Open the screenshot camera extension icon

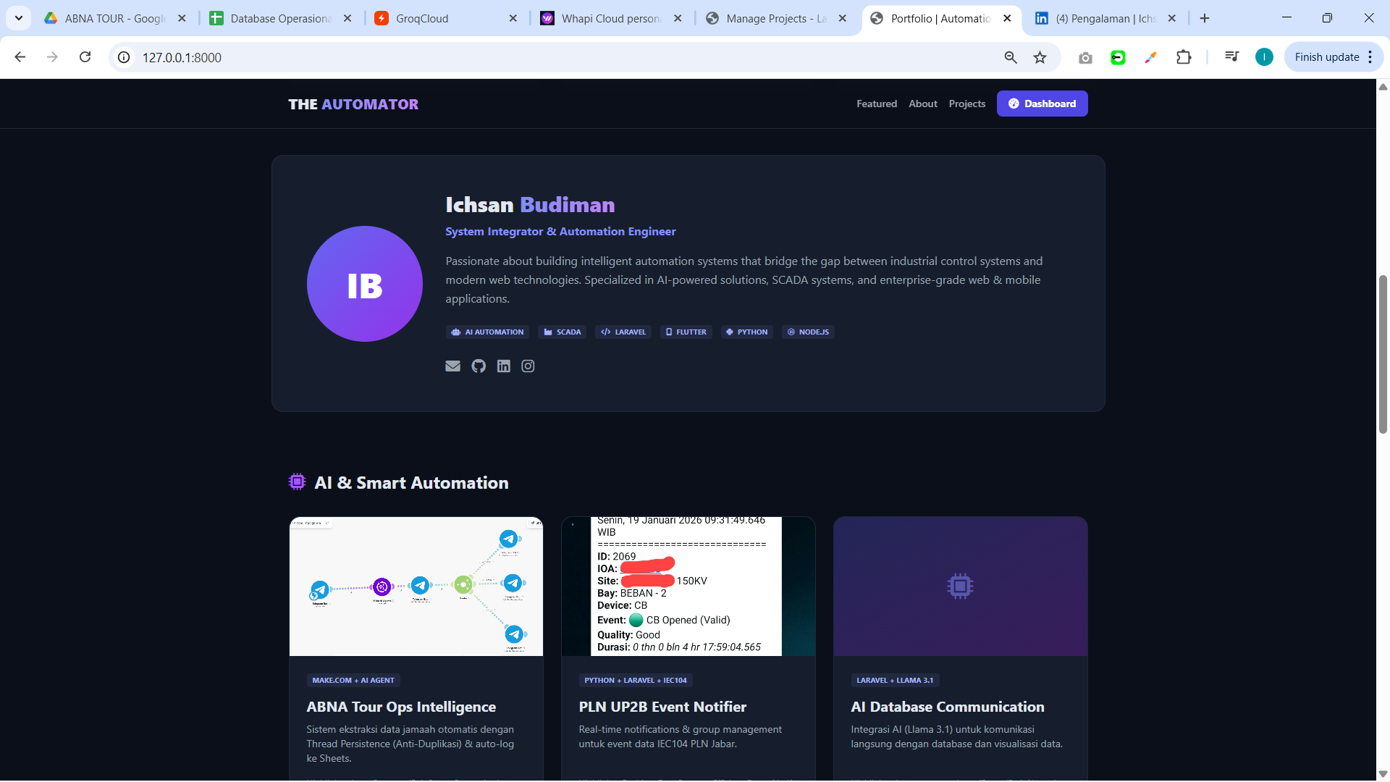(1084, 57)
